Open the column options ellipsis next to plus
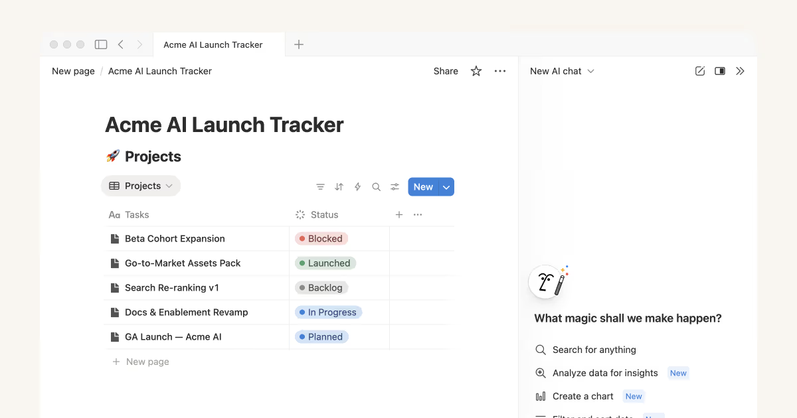The width and height of the screenshot is (797, 418). click(417, 214)
